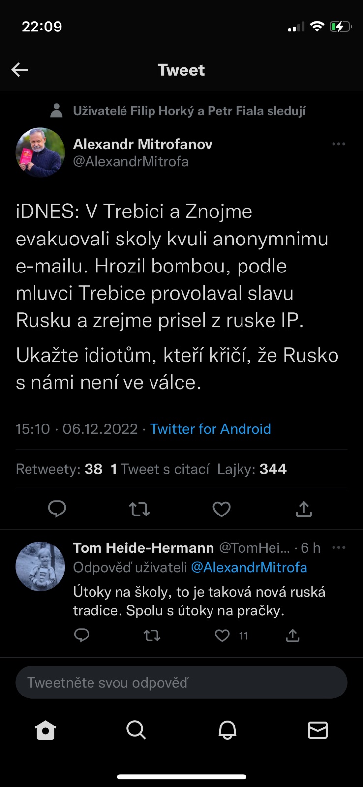Share the main tweet
The height and width of the screenshot is (787, 363).
tap(303, 509)
